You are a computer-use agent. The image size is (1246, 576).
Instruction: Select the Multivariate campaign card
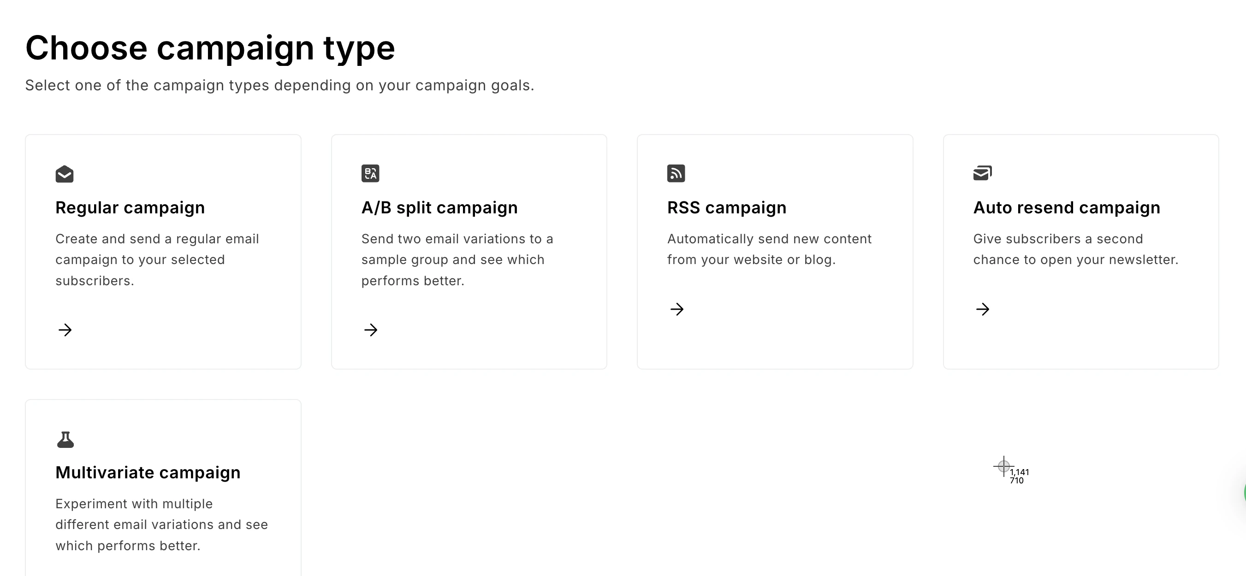[x=164, y=488]
